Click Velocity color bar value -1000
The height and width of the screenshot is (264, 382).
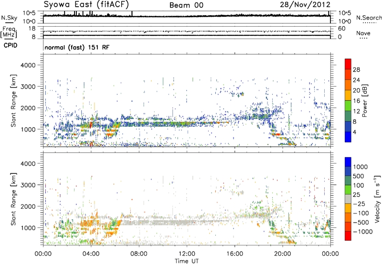tap(363, 232)
